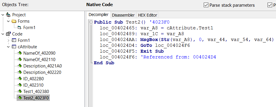Image resolution: width=276 pixels, height=107 pixels.
Task: Select Test1_402380 in the tree
Action: tap(36, 92)
